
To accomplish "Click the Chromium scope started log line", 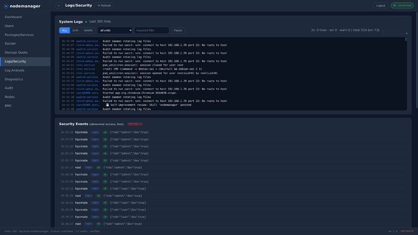I will click(233, 93).
